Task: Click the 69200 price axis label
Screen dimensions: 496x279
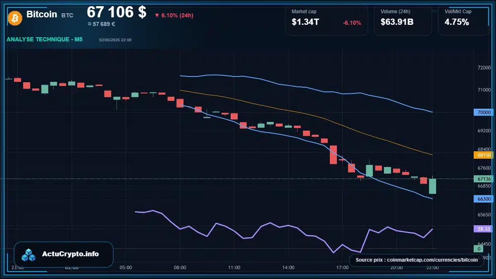Action: (x=484, y=131)
